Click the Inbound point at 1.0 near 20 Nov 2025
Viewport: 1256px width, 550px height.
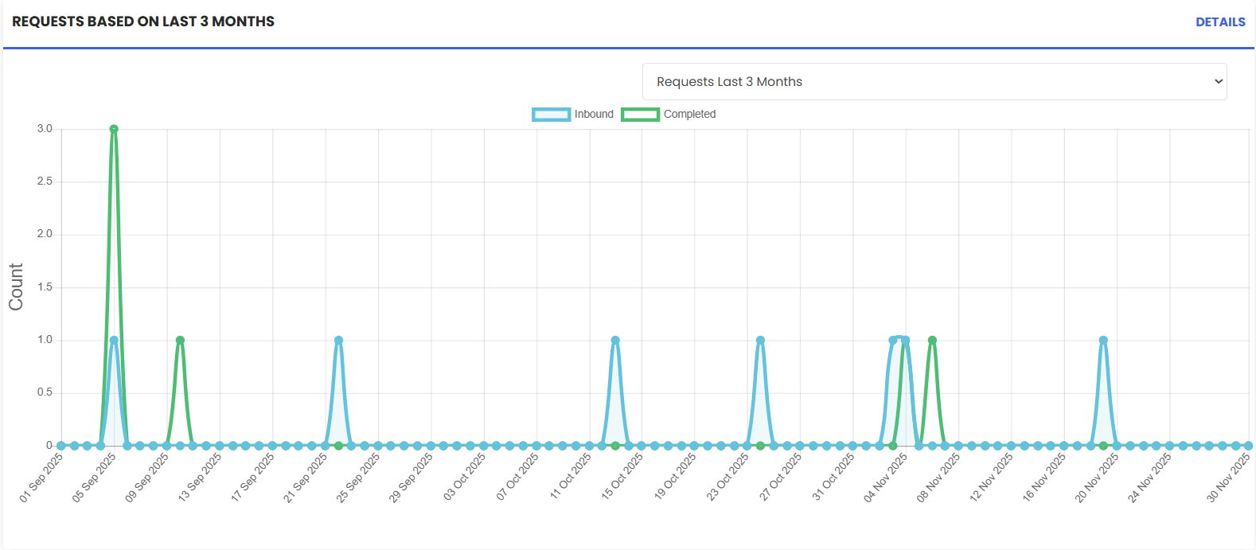(1103, 340)
